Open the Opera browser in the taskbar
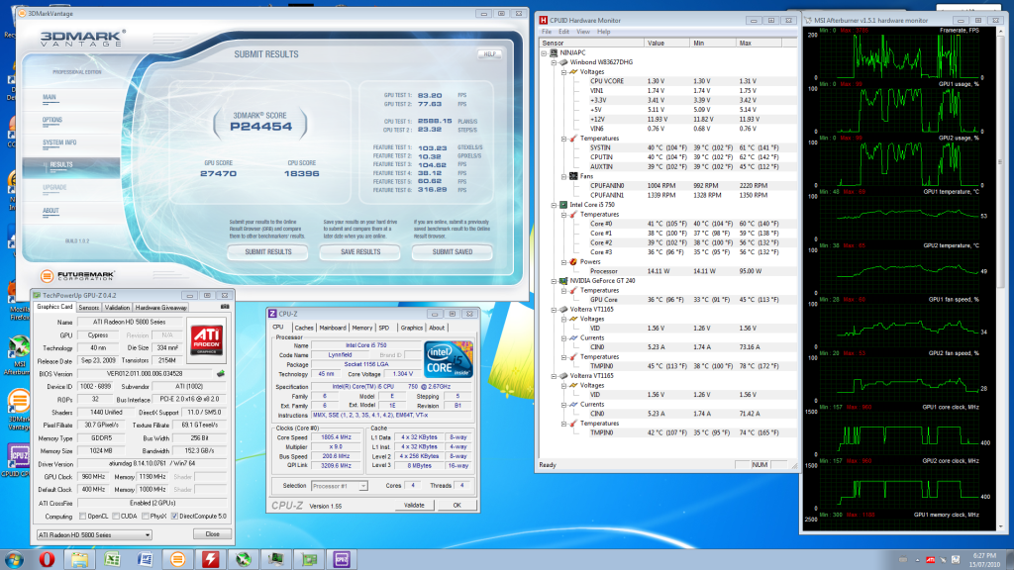Image resolution: width=1014 pixels, height=570 pixels. (47, 559)
